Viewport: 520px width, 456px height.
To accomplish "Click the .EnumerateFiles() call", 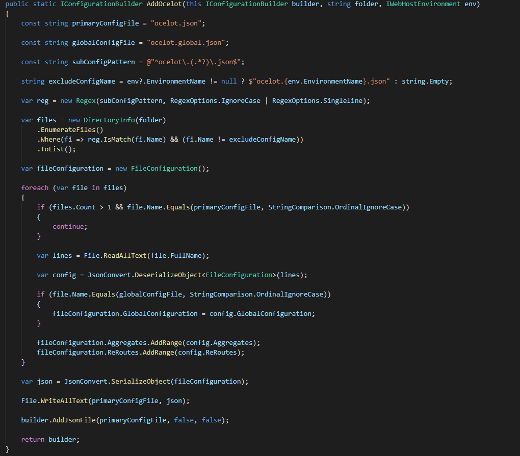I will click(70, 129).
